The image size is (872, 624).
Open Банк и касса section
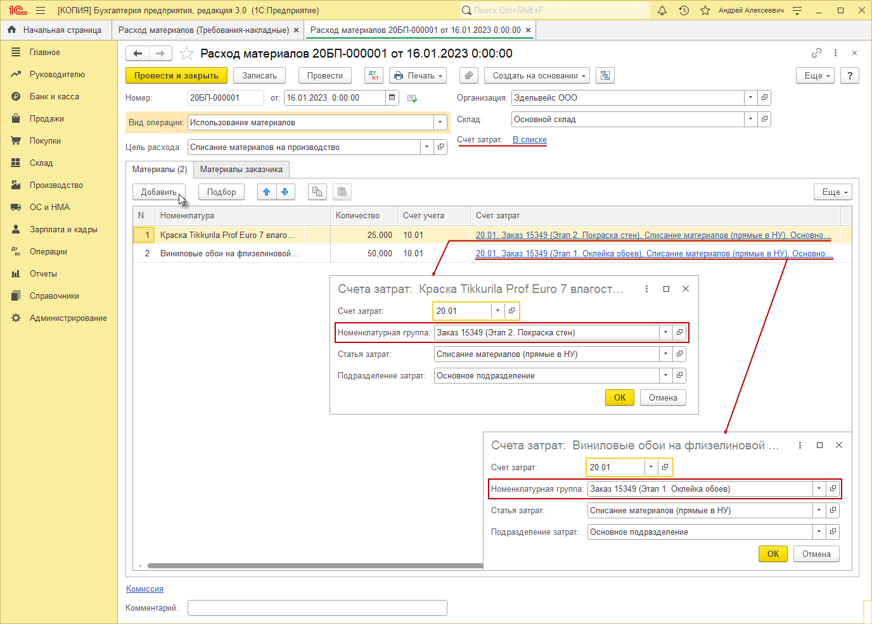pyautogui.click(x=54, y=96)
